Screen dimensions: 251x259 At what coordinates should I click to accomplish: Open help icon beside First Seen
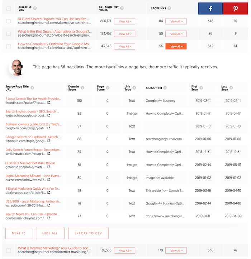click(201, 88)
